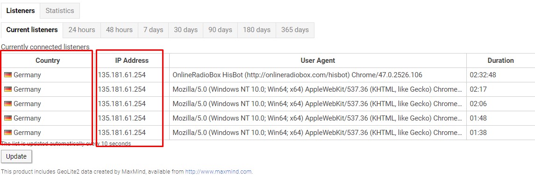Open the 90 days tab
This screenshot has width=535, height=175.
(x=221, y=30)
